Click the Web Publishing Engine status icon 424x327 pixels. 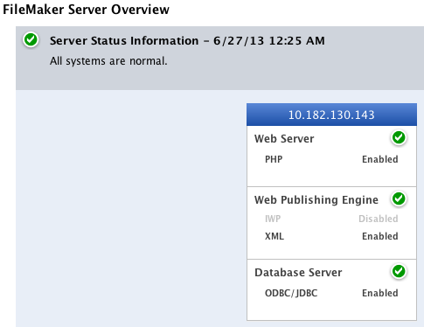click(399, 199)
